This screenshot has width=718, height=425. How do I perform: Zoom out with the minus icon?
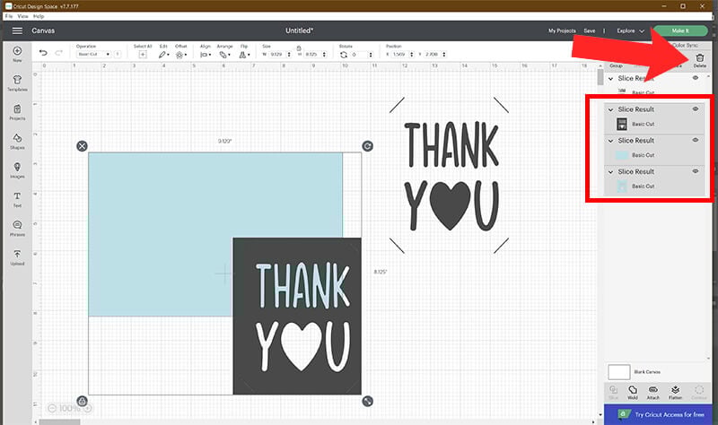tap(52, 408)
